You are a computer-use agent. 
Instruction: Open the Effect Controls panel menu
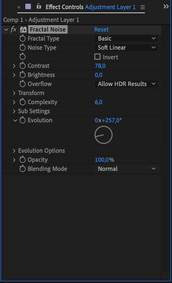tap(143, 7)
